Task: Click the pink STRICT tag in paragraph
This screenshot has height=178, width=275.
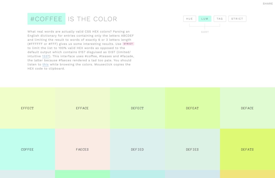Action: click(x=128, y=44)
